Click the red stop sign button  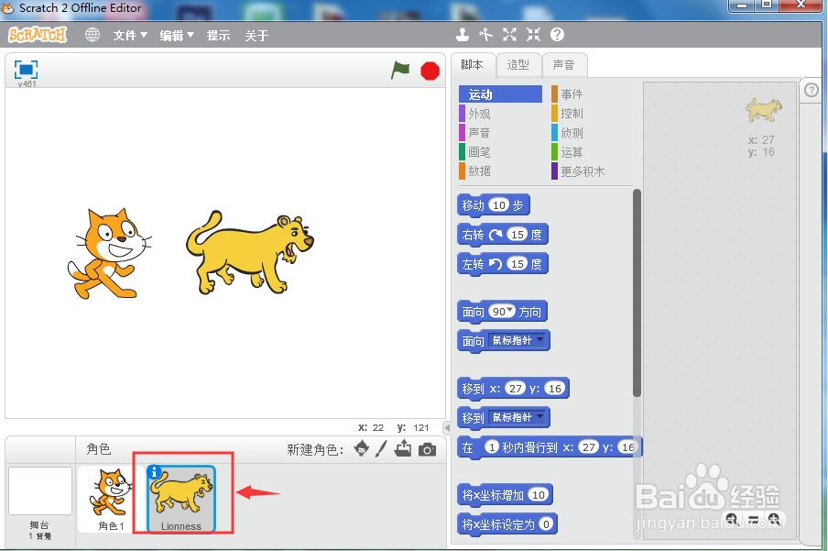coord(430,71)
